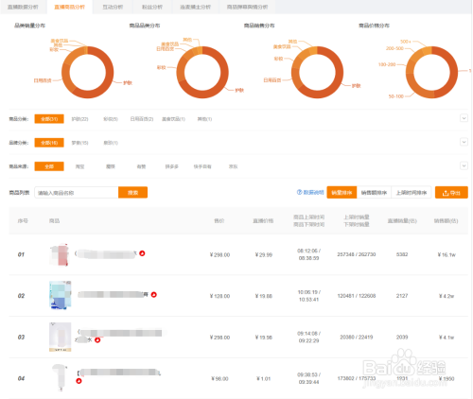The image size is (473, 399).
Task: Click the 销售额(估) column header
Action: (x=446, y=221)
